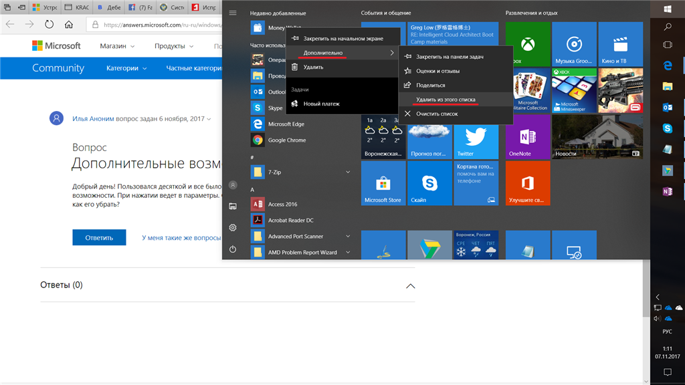Click У меня такие же вопросы link
Screen dimensions: 685x385
click(181, 238)
